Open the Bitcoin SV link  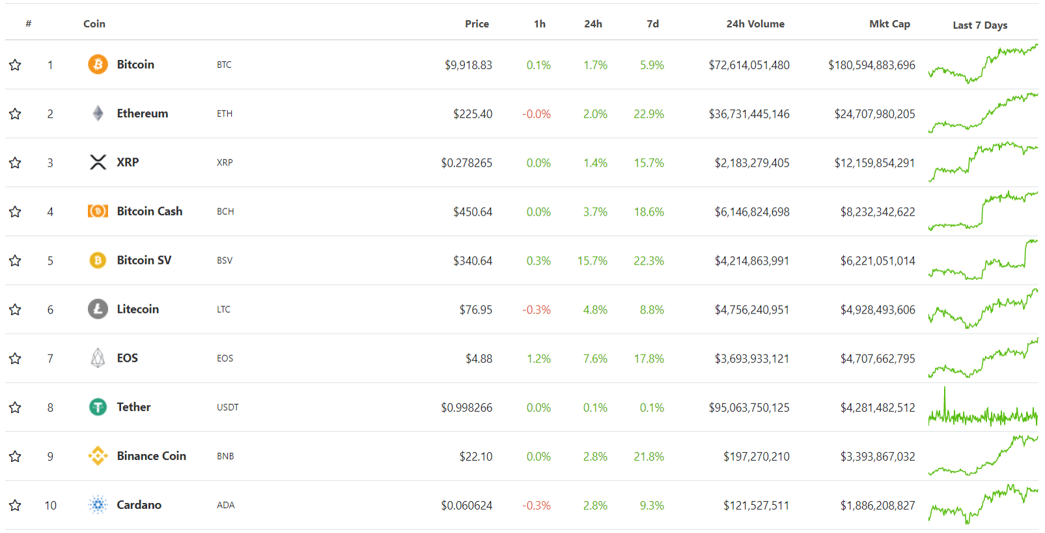(x=144, y=260)
